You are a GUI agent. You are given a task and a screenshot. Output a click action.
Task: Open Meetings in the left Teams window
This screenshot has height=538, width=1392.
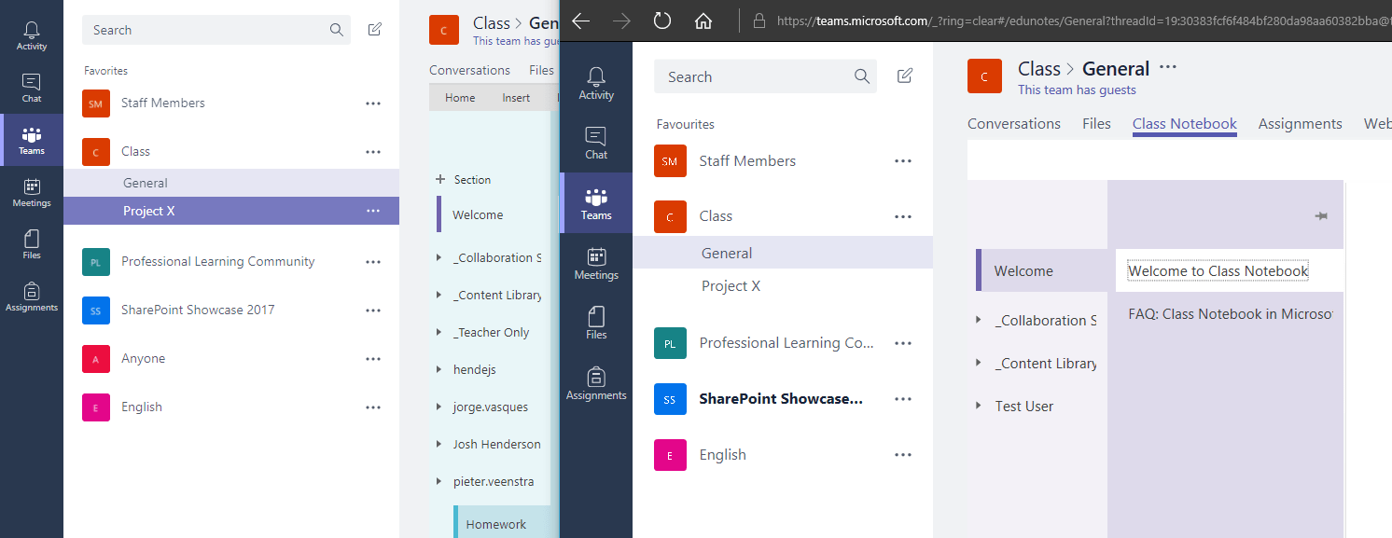point(32,192)
